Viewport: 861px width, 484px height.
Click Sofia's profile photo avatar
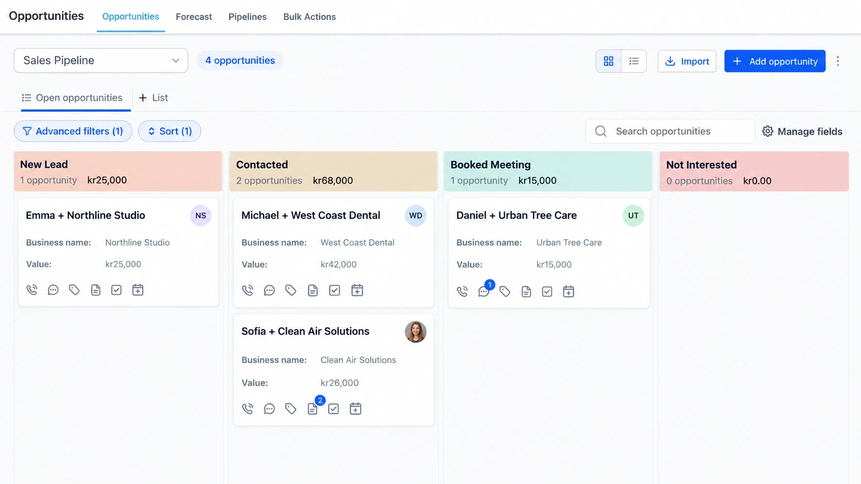click(x=416, y=332)
